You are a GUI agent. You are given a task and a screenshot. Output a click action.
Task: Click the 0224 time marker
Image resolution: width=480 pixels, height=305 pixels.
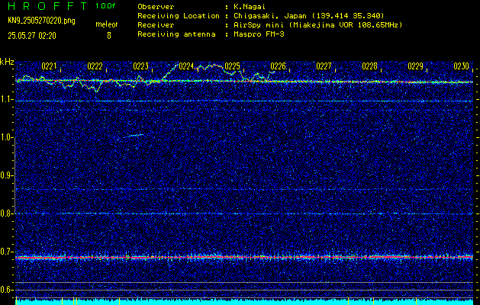pos(186,66)
